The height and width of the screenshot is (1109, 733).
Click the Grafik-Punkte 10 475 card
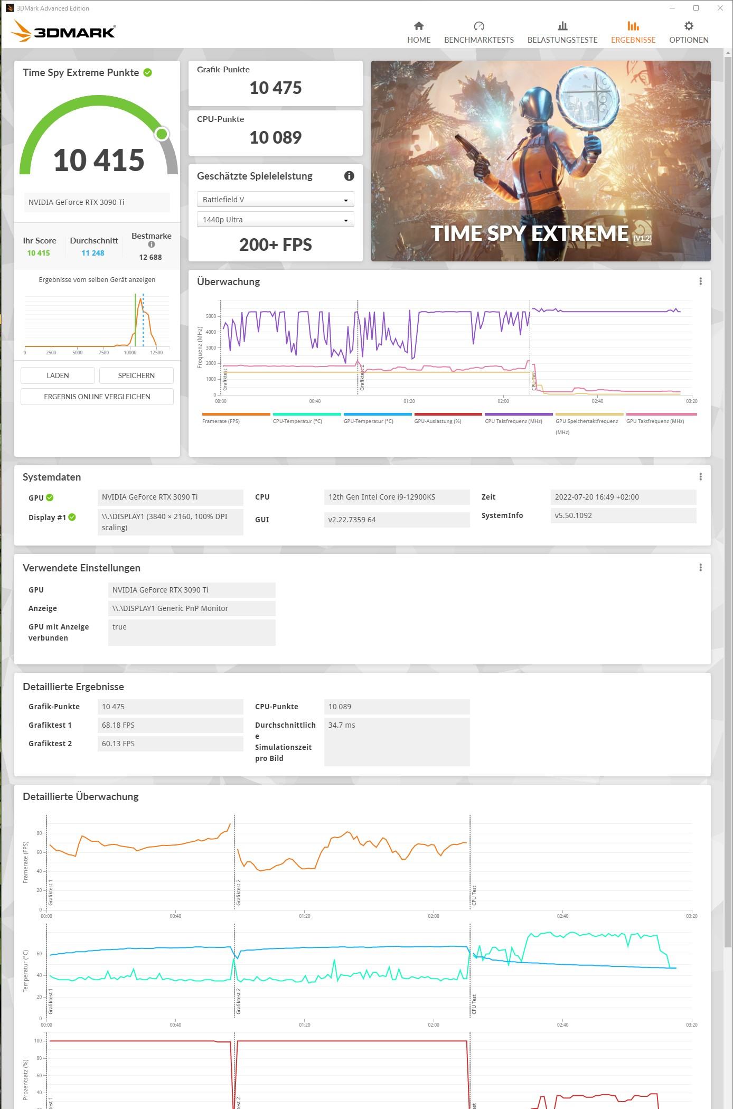(276, 83)
